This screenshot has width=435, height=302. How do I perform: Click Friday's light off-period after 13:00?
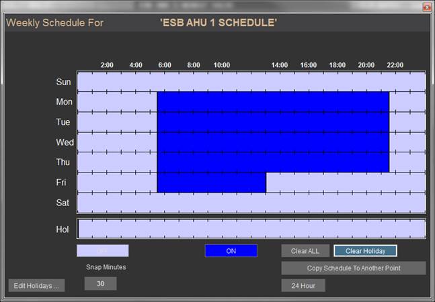coord(345,183)
